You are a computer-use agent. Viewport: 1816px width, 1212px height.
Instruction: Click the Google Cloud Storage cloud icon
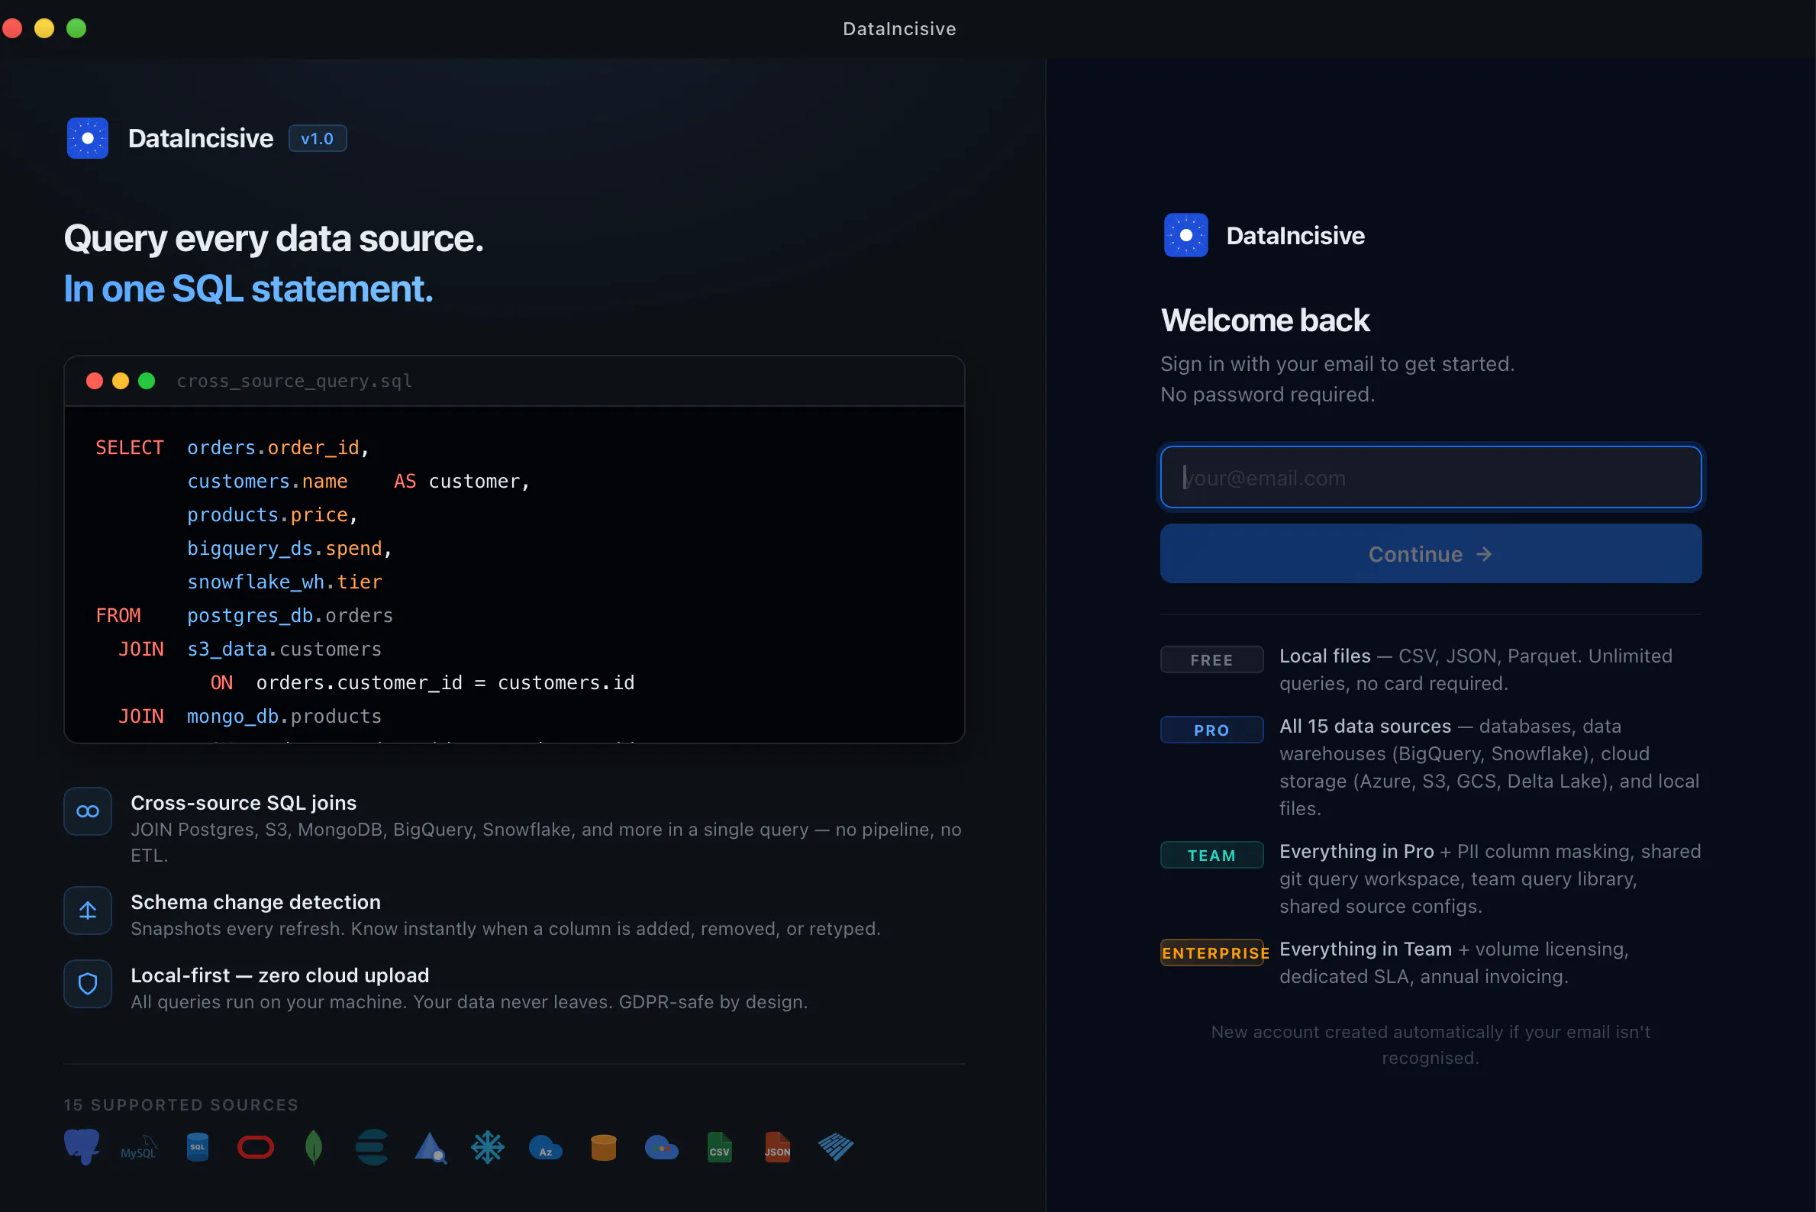[662, 1148]
